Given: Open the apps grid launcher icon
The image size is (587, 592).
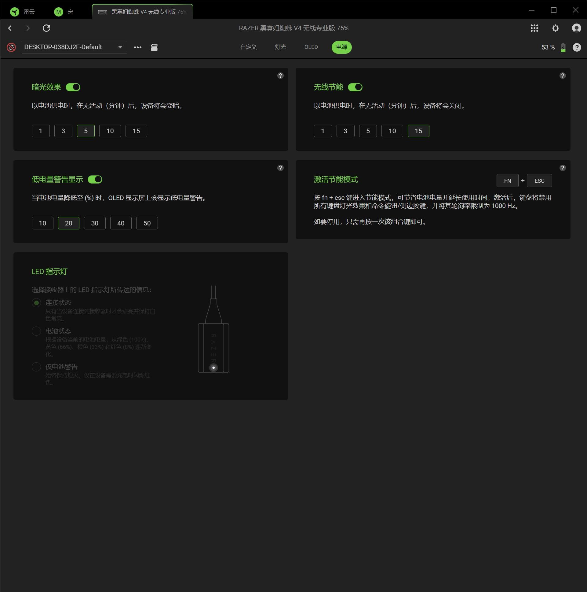Looking at the screenshot, I should click(x=534, y=28).
